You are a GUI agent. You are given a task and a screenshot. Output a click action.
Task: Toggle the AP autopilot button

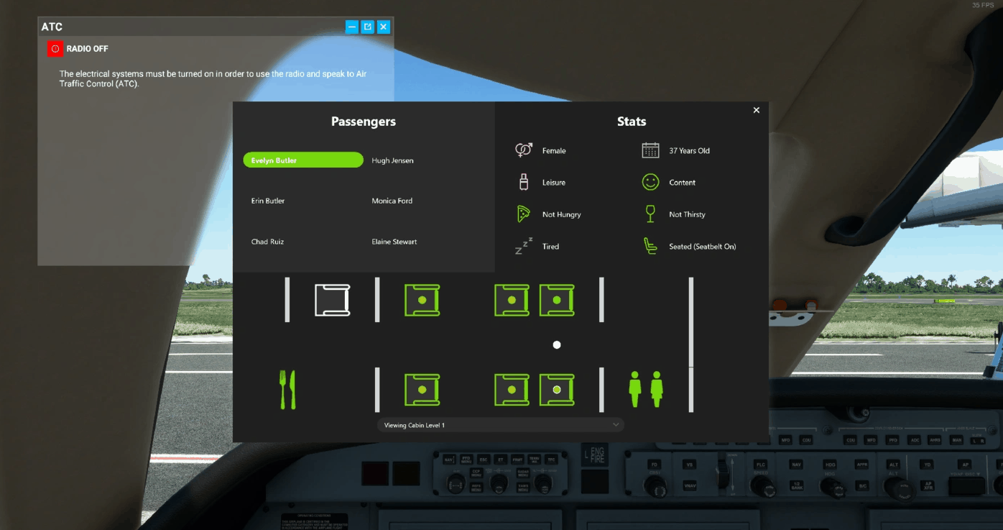coord(965,465)
